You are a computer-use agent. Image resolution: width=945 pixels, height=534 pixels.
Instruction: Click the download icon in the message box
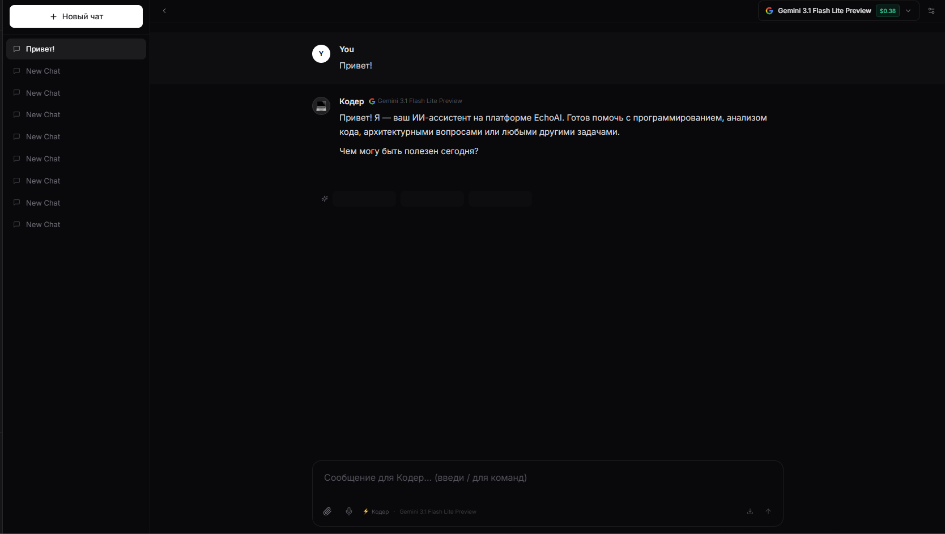point(750,511)
